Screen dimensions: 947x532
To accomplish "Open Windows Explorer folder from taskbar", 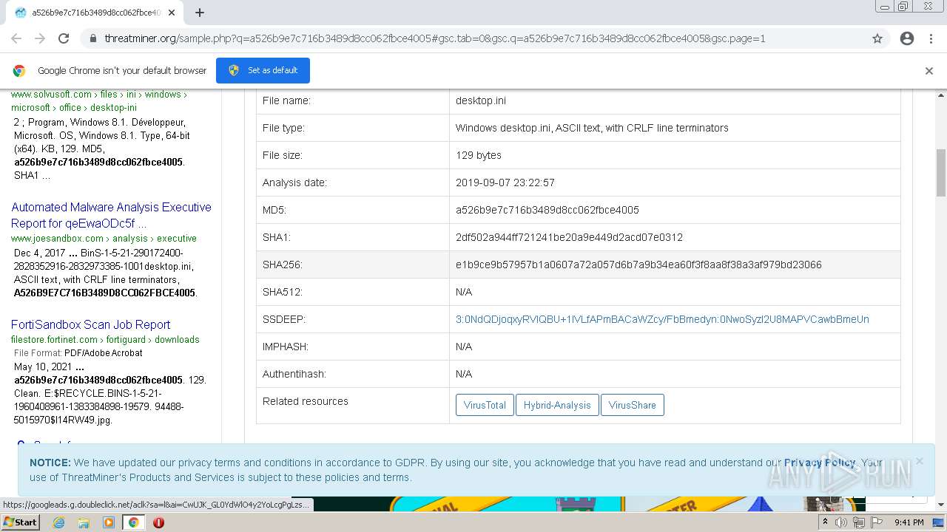I will click(84, 522).
